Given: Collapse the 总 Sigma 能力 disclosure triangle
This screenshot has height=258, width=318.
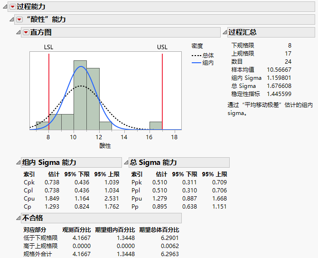Looking at the screenshot, I should 126,162.
